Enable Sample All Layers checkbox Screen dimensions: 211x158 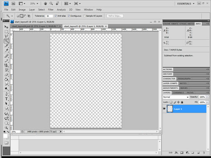tap(84, 16)
